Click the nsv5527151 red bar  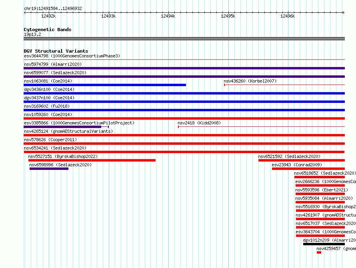coord(92,160)
